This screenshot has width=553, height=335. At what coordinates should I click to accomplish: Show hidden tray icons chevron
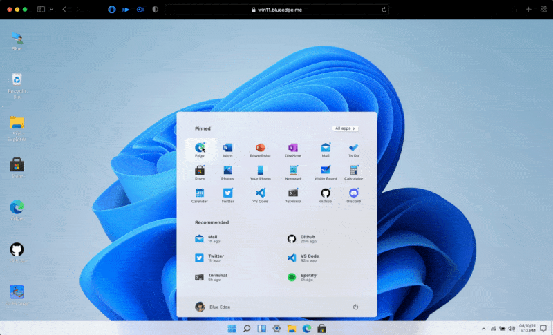[x=484, y=329]
